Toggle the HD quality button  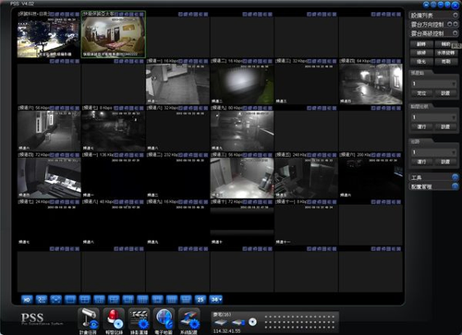click(x=27, y=299)
